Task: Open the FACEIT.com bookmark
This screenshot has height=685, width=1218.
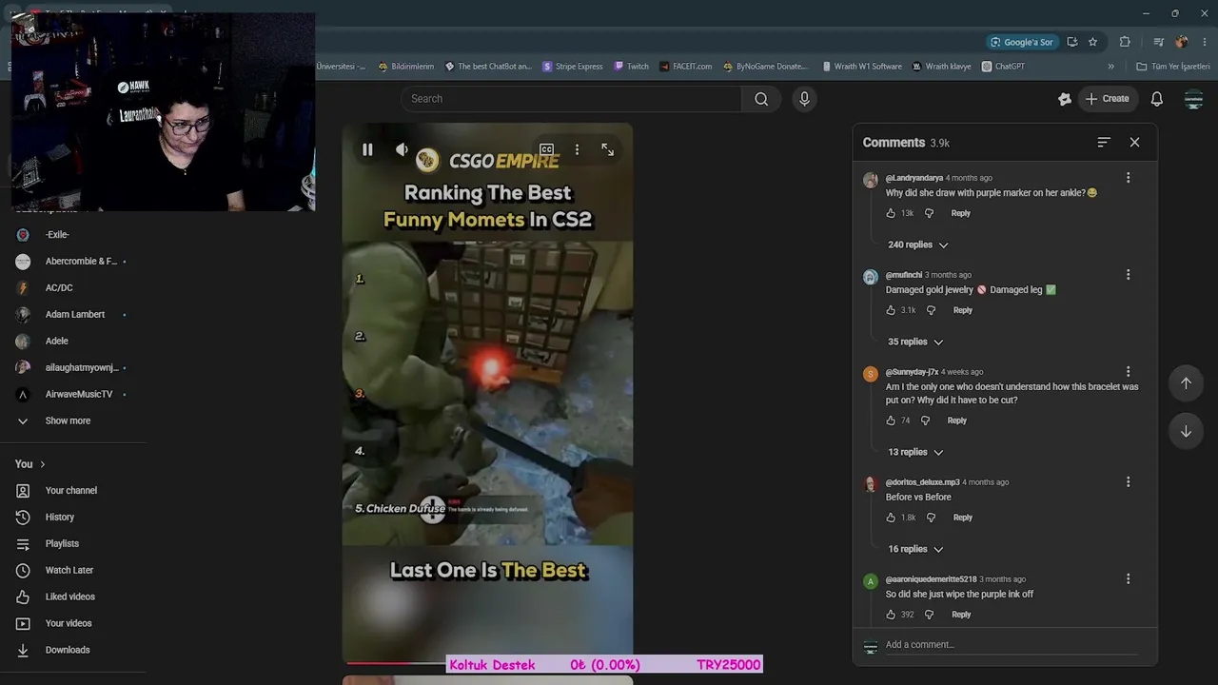Action: [686, 67]
